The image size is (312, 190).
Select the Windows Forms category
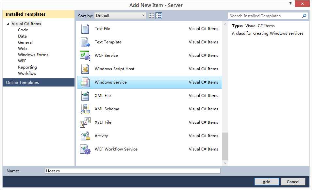pos(33,55)
